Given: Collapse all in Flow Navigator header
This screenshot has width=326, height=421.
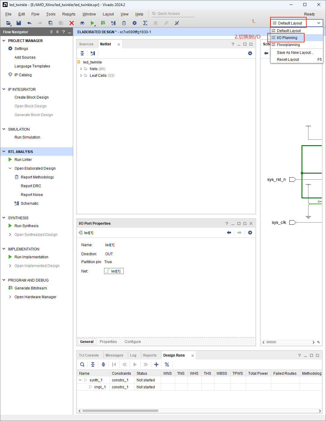Looking at the screenshot, I should [51, 32].
